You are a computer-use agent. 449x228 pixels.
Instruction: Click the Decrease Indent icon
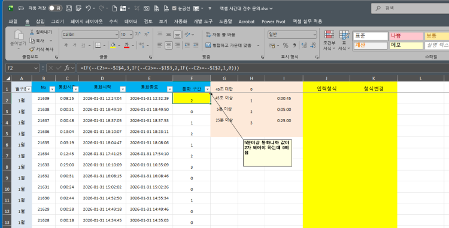(x=187, y=45)
